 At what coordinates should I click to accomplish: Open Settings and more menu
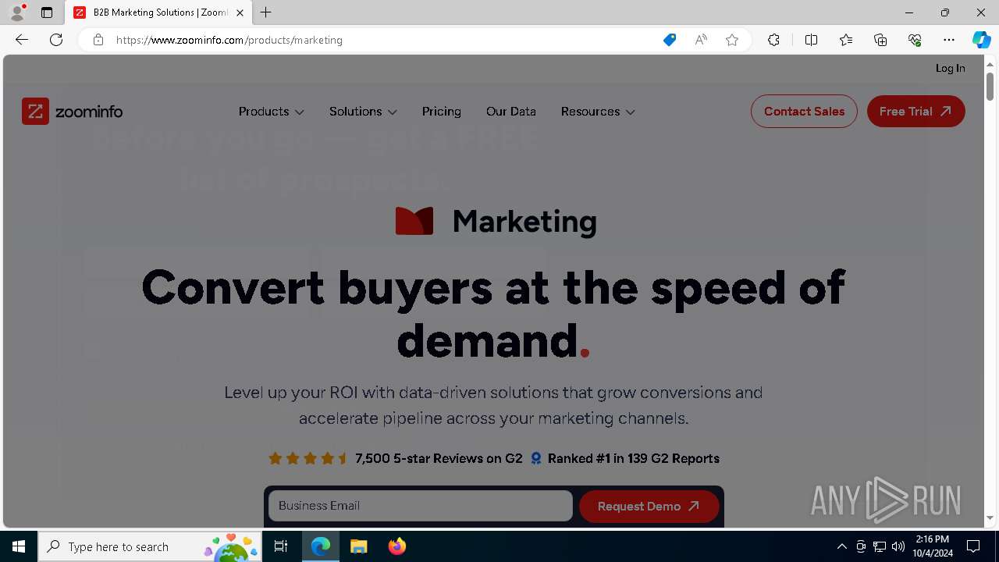tap(949, 40)
